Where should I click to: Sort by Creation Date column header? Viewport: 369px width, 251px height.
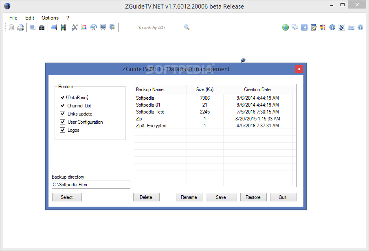pos(257,89)
